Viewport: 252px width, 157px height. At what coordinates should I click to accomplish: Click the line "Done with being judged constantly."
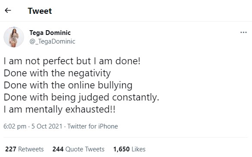[81, 97]
